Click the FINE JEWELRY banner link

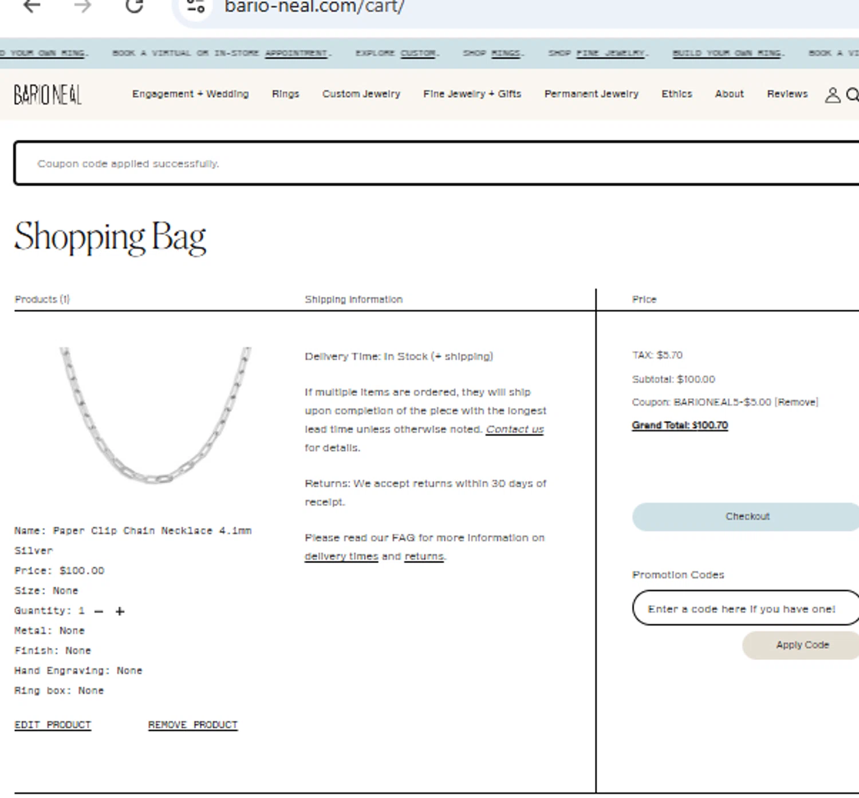pyautogui.click(x=610, y=53)
